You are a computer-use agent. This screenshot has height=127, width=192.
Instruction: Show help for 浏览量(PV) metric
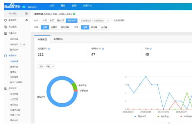49,49
